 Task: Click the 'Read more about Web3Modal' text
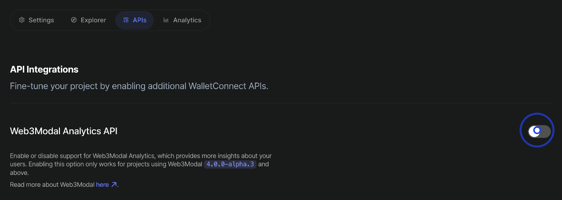click(x=52, y=185)
